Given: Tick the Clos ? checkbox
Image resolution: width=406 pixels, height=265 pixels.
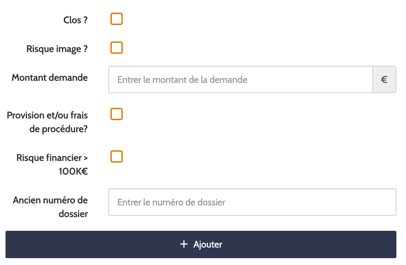Looking at the screenshot, I should [117, 19].
